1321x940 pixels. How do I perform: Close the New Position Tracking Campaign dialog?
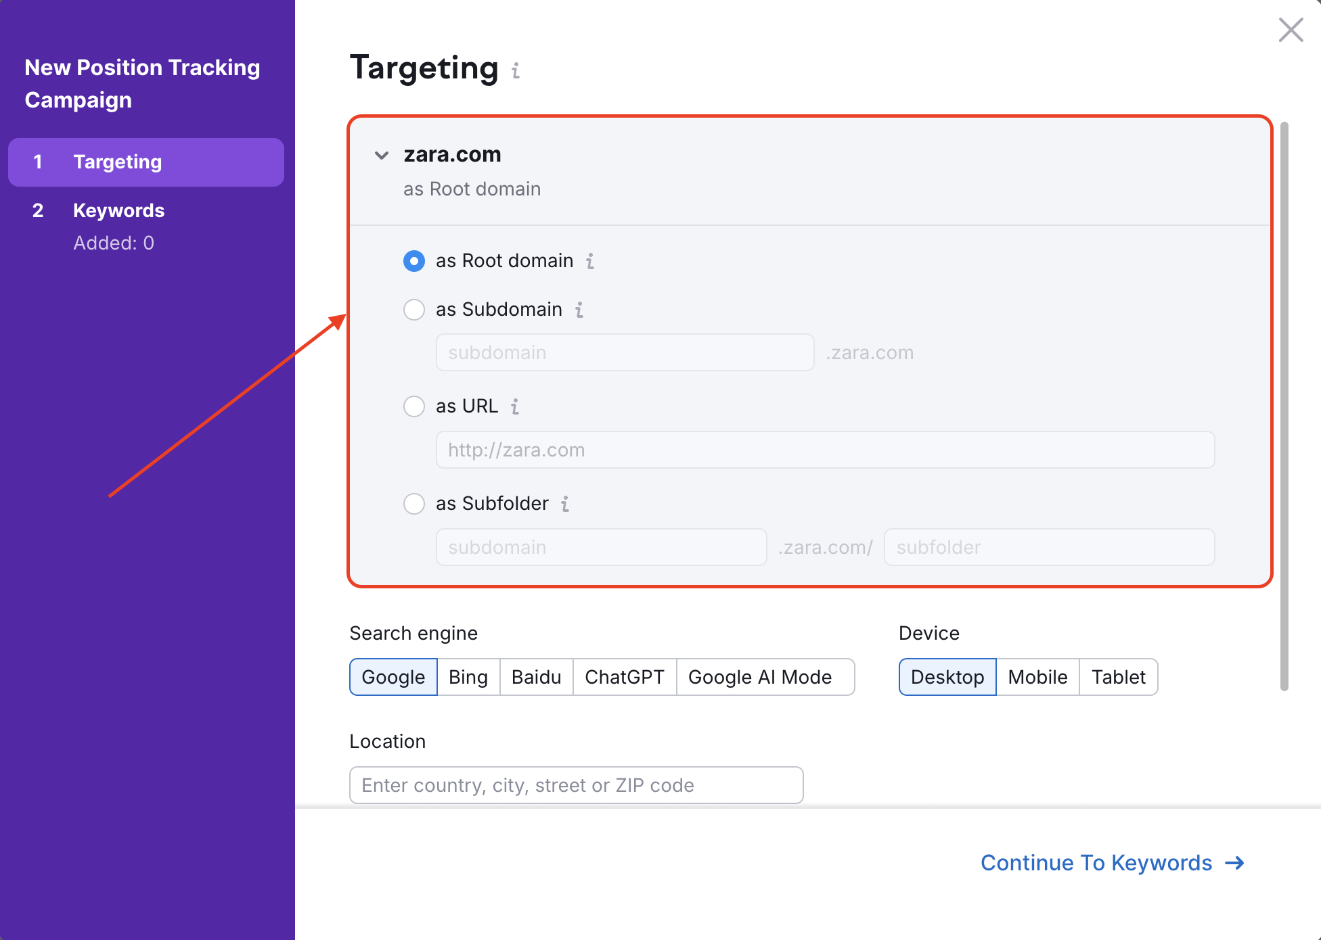pyautogui.click(x=1291, y=30)
